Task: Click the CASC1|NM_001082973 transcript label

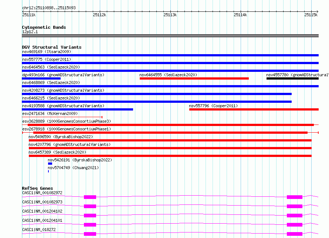Action: click(42, 202)
